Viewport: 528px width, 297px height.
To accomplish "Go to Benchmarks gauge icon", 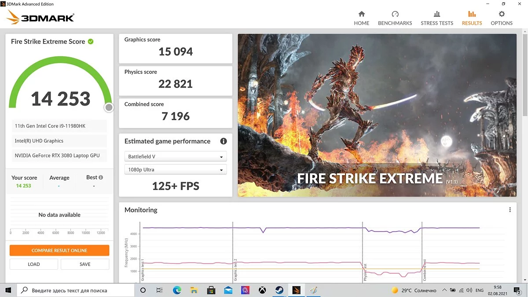I will click(395, 14).
